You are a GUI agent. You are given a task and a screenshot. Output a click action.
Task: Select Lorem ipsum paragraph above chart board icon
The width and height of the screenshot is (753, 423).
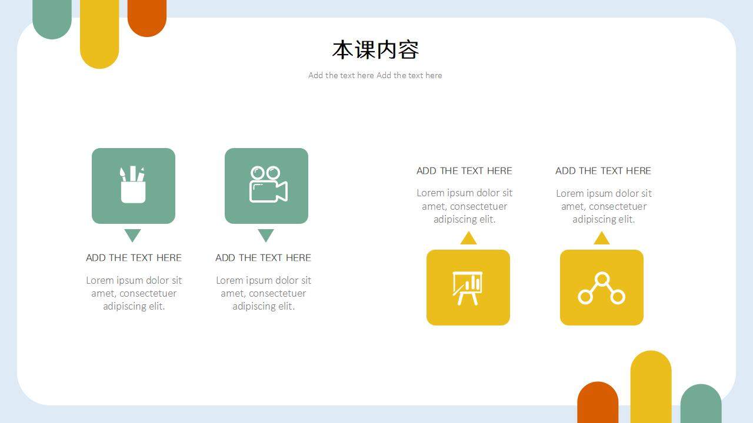(464, 206)
